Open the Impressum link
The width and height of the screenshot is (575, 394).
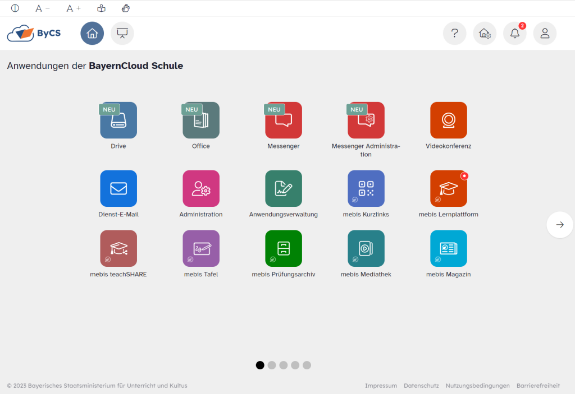tap(381, 386)
